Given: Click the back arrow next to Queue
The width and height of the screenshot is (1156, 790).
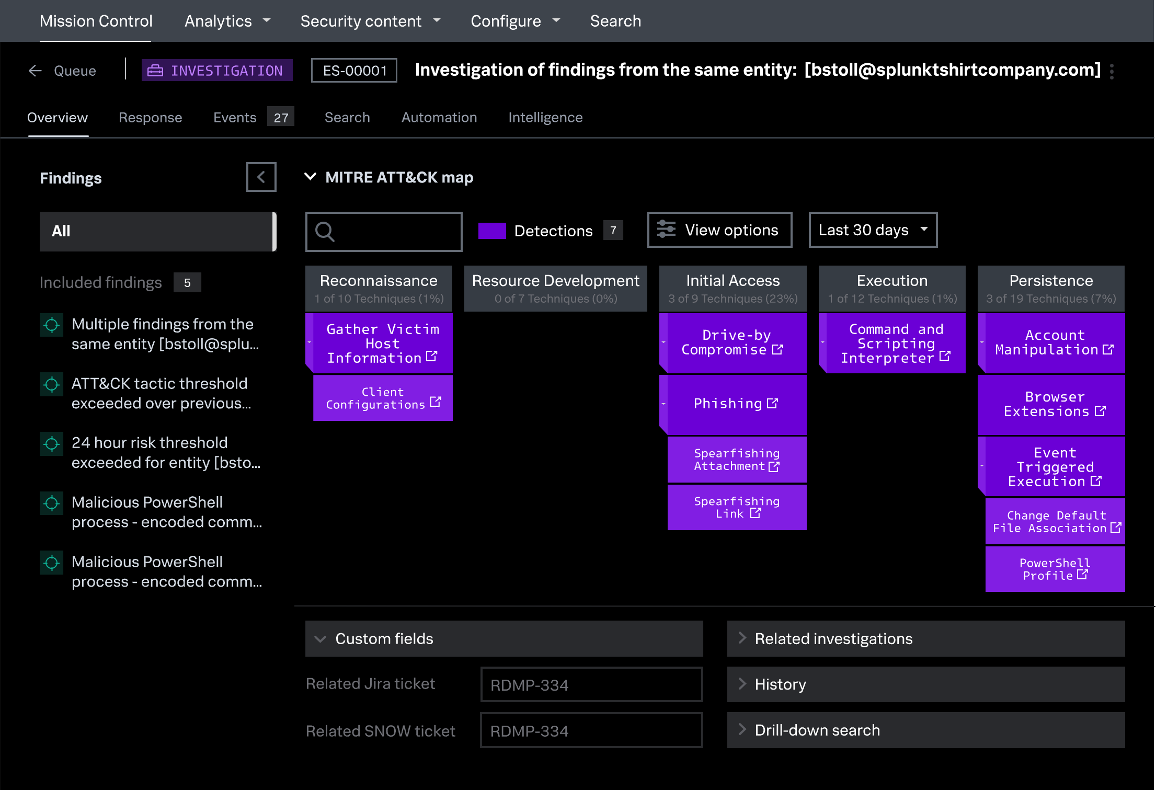Looking at the screenshot, I should pos(35,71).
